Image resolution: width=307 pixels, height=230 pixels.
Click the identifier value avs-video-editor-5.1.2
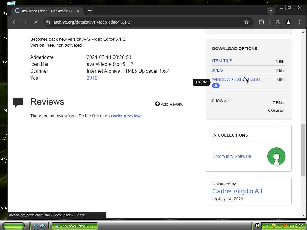click(110, 64)
